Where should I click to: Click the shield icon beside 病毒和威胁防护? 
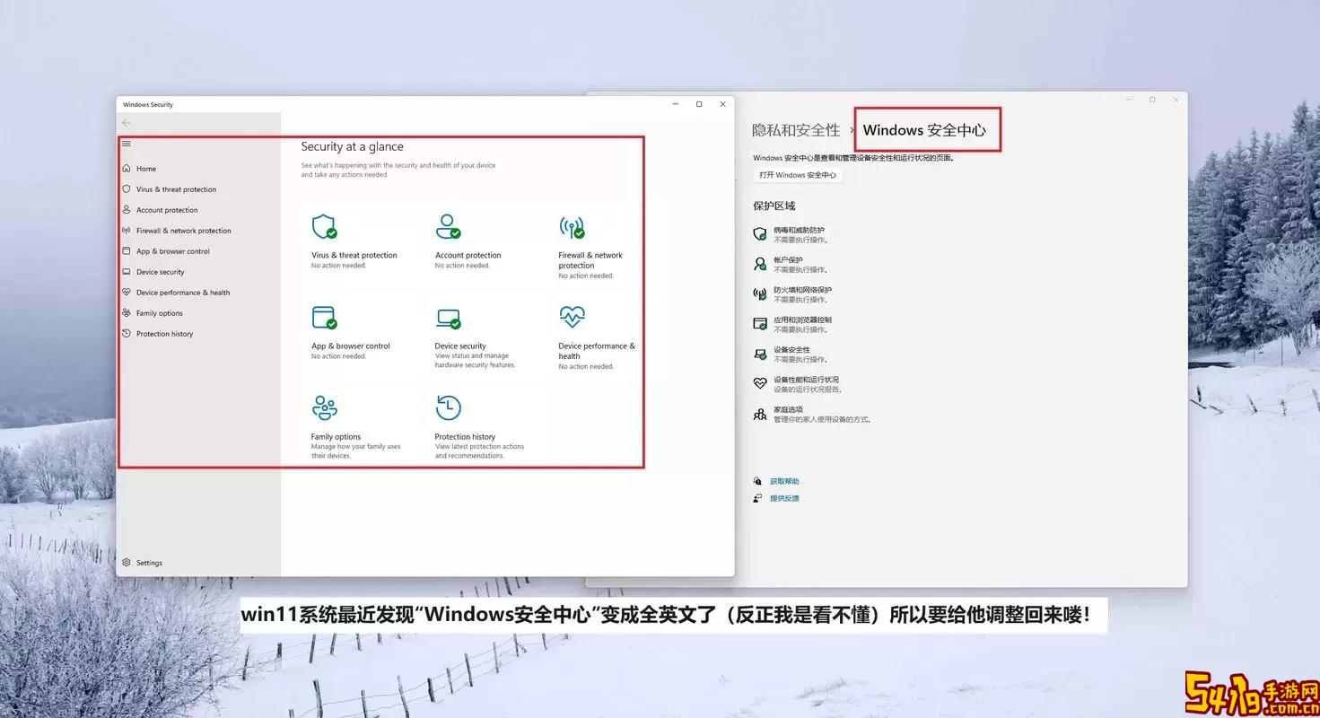point(760,234)
